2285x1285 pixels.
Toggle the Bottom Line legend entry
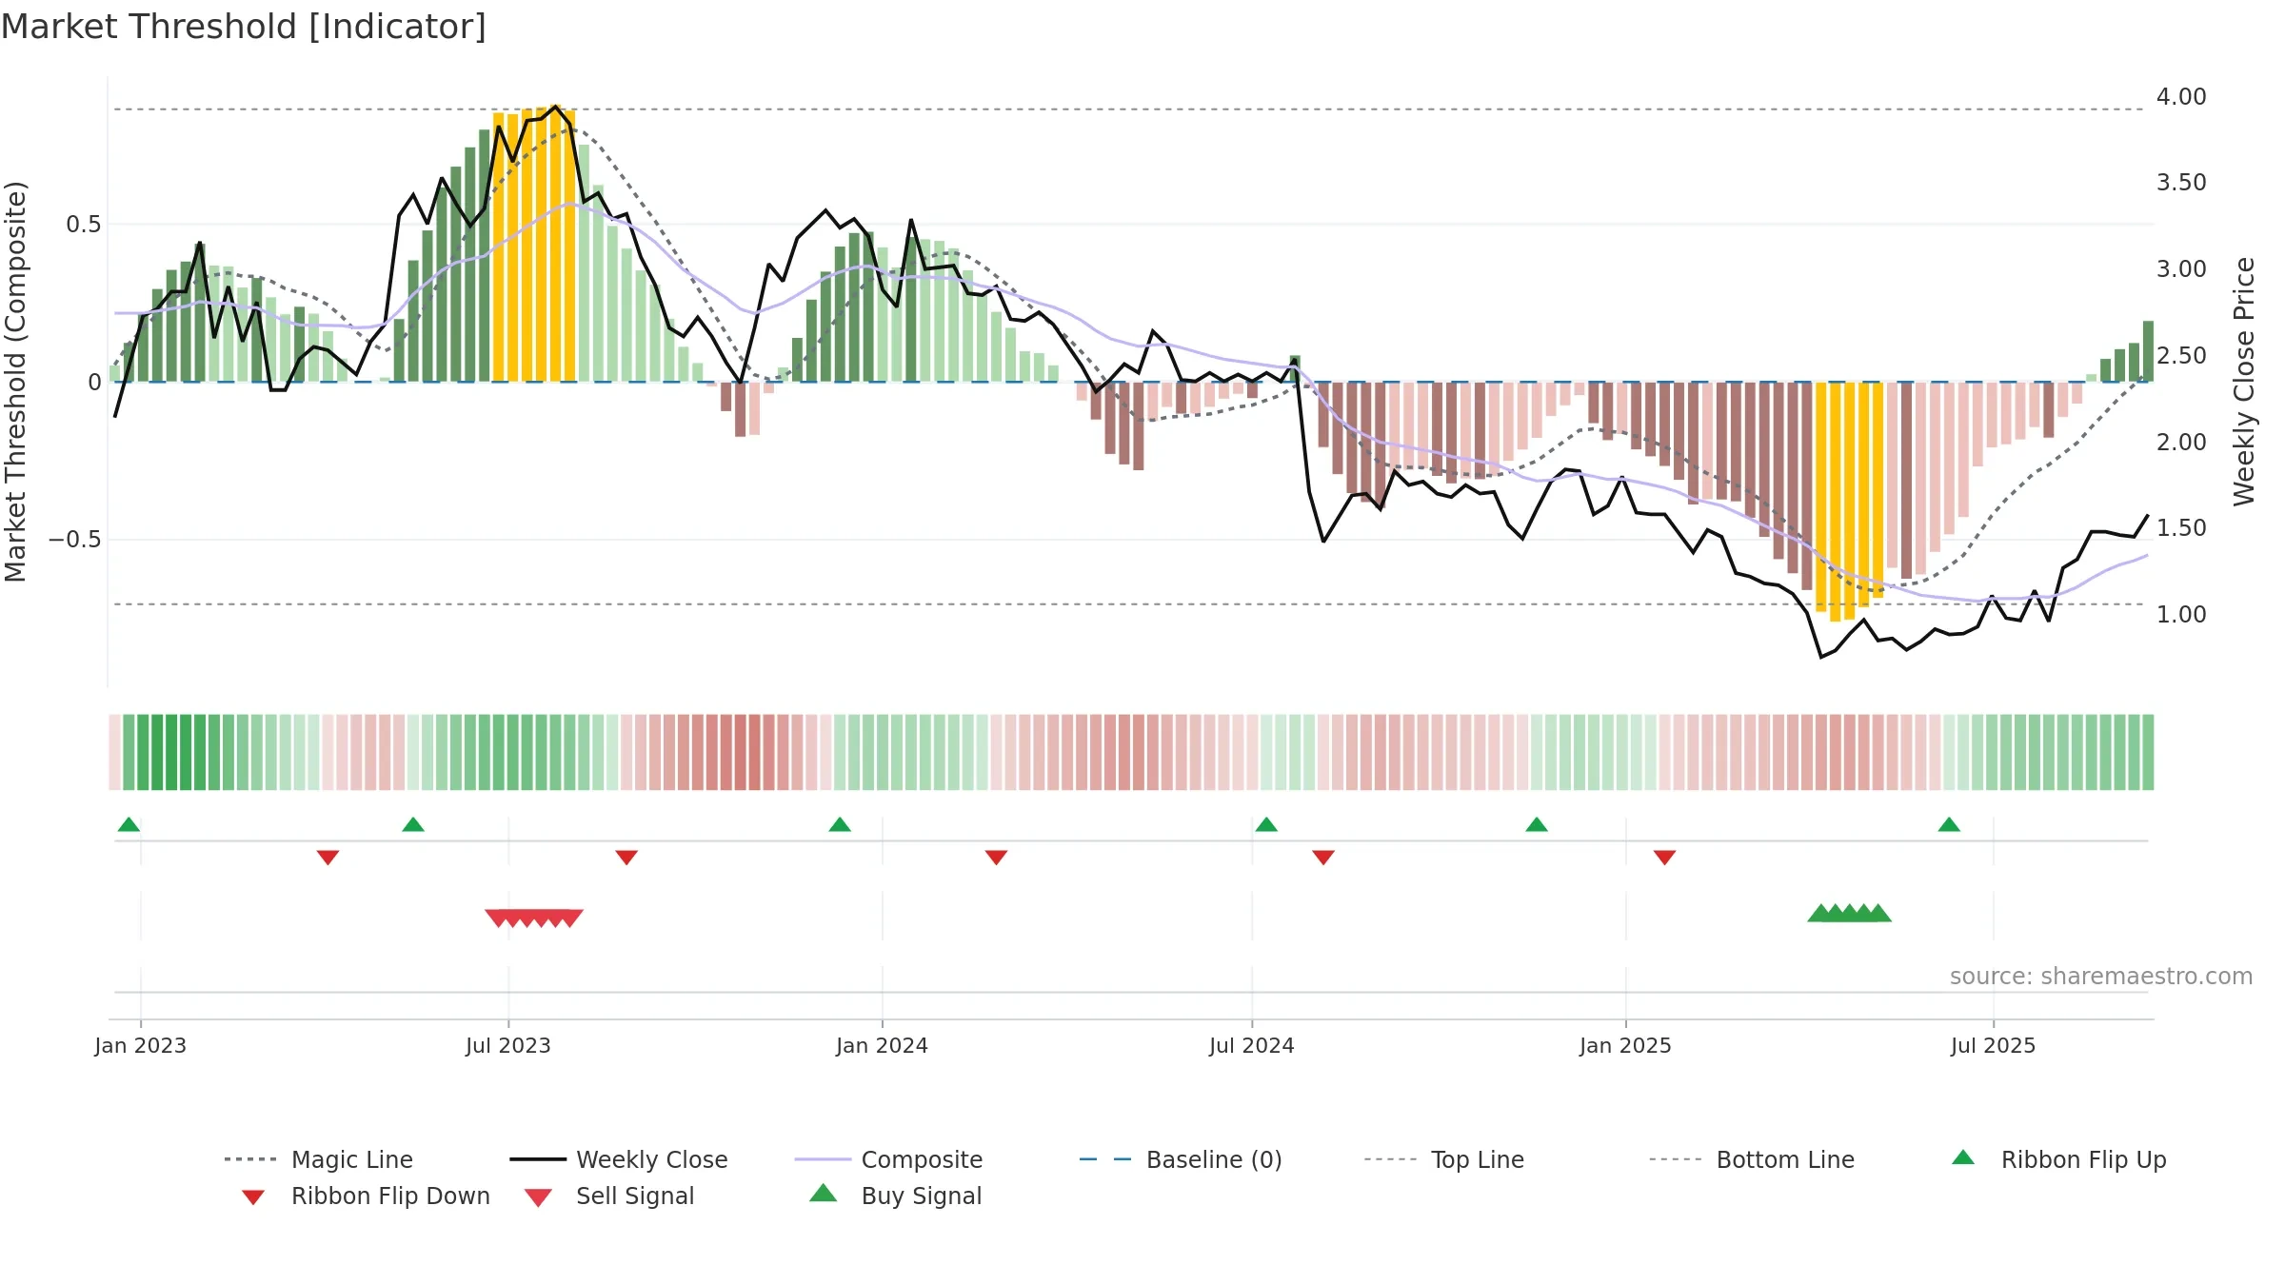1752,1159
